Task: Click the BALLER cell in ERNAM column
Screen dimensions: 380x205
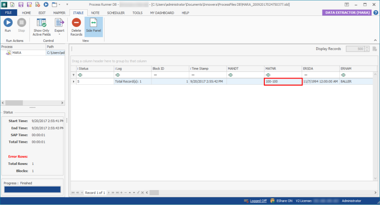Action: pyautogui.click(x=356, y=82)
